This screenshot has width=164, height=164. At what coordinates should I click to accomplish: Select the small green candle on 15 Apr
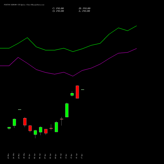pos(72,94)
